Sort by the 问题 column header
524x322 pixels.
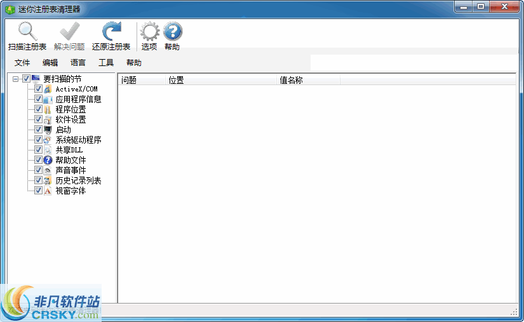(x=142, y=80)
